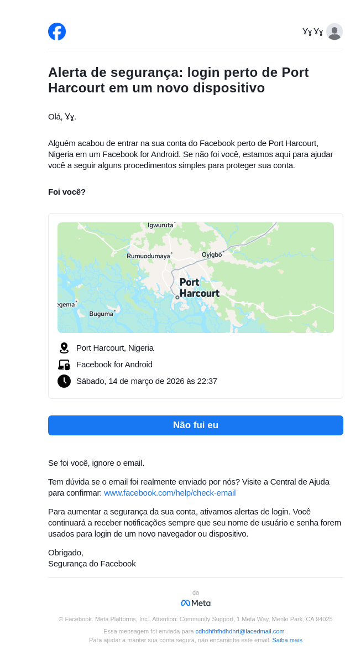Screen dimensions: 345x671
Task: Click the "Facebook for Android" device text
Action: (x=114, y=365)
